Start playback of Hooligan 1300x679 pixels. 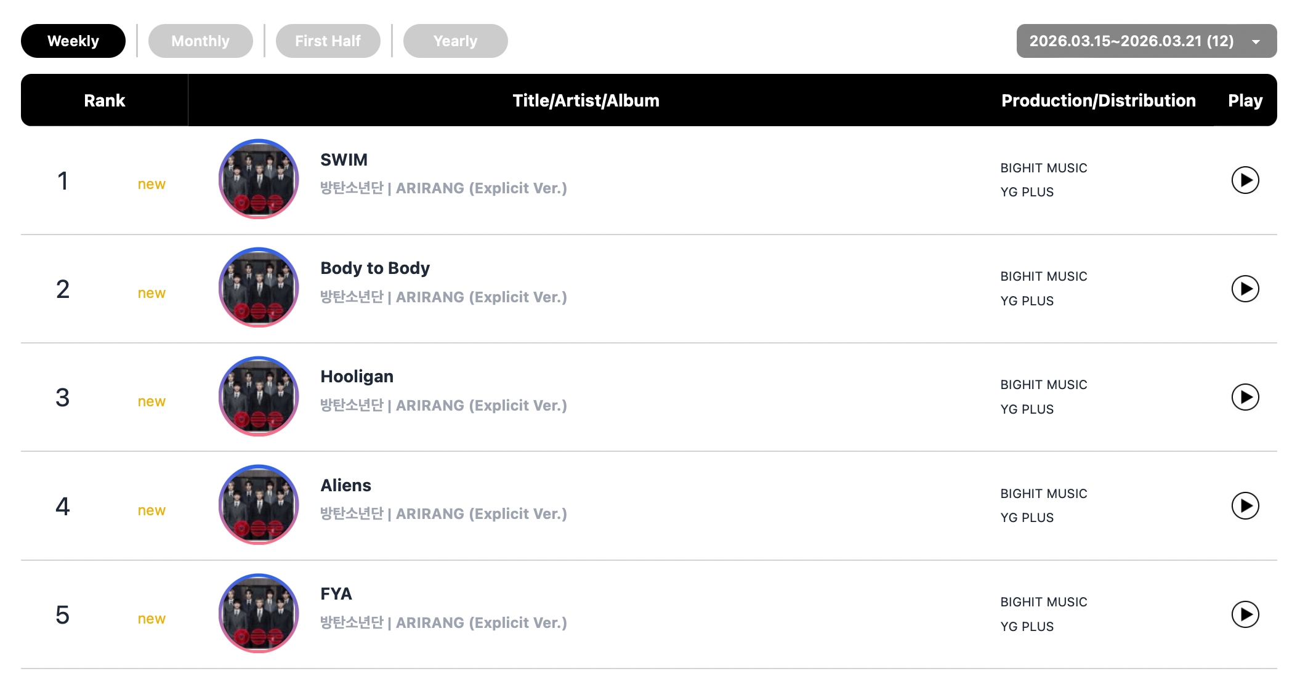pyautogui.click(x=1245, y=397)
